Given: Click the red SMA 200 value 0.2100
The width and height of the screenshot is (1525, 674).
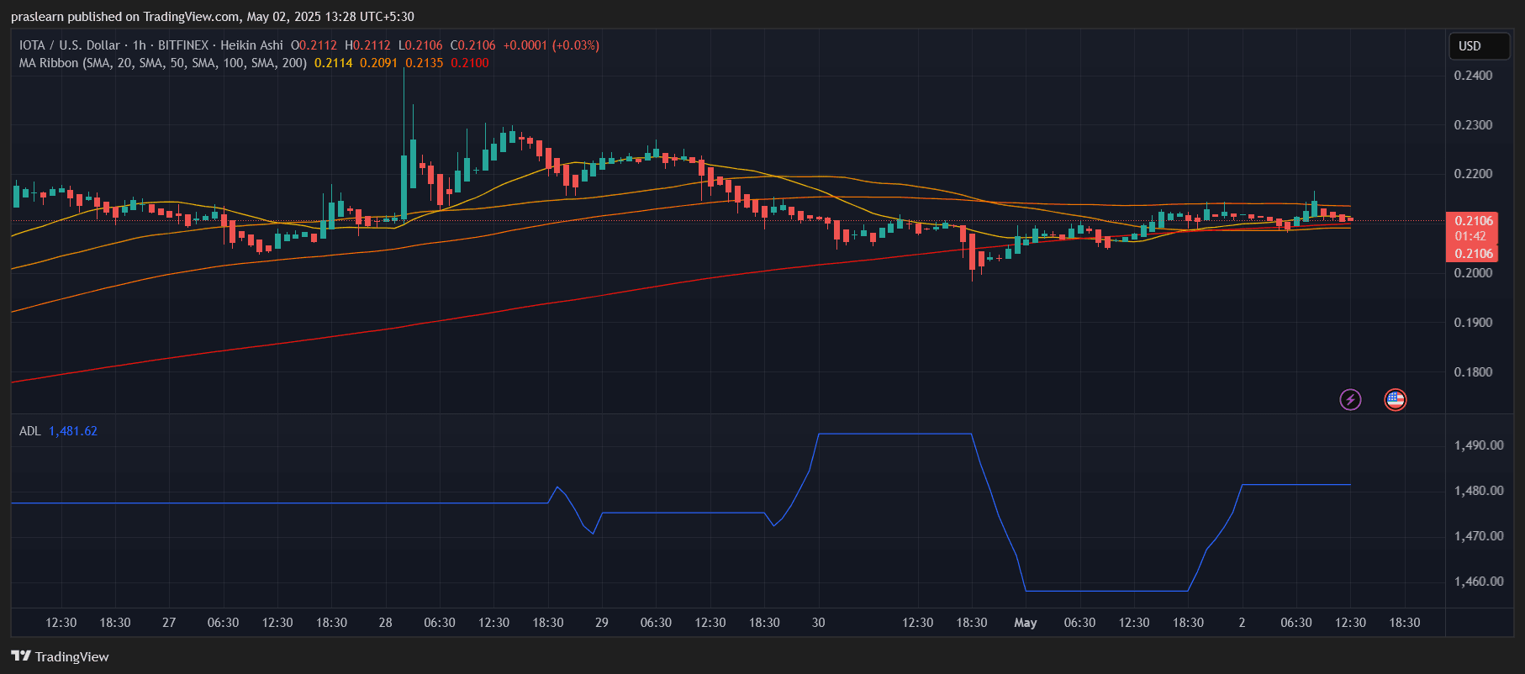Looking at the screenshot, I should 469,63.
